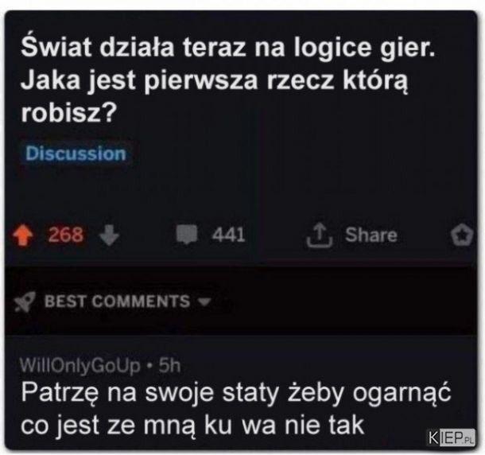Click the Share text label
Image resolution: width=485 pixels, height=455 pixels.
click(371, 235)
